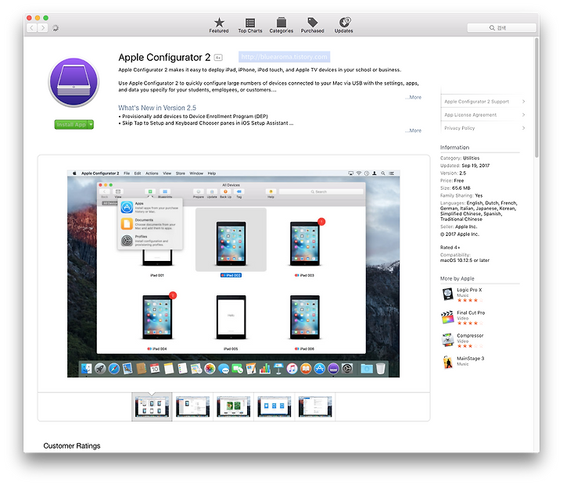Open Apple Configurator 2 Support link
Viewport: 563px width, 486px height.
tap(476, 102)
